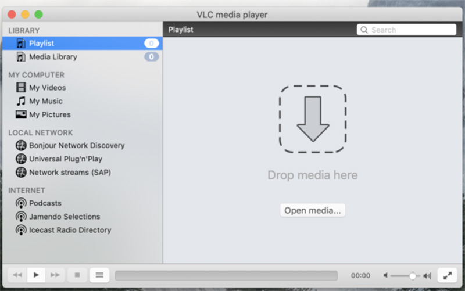Minimize window with the yellow button
The height and width of the screenshot is (291, 465).
coord(25,14)
